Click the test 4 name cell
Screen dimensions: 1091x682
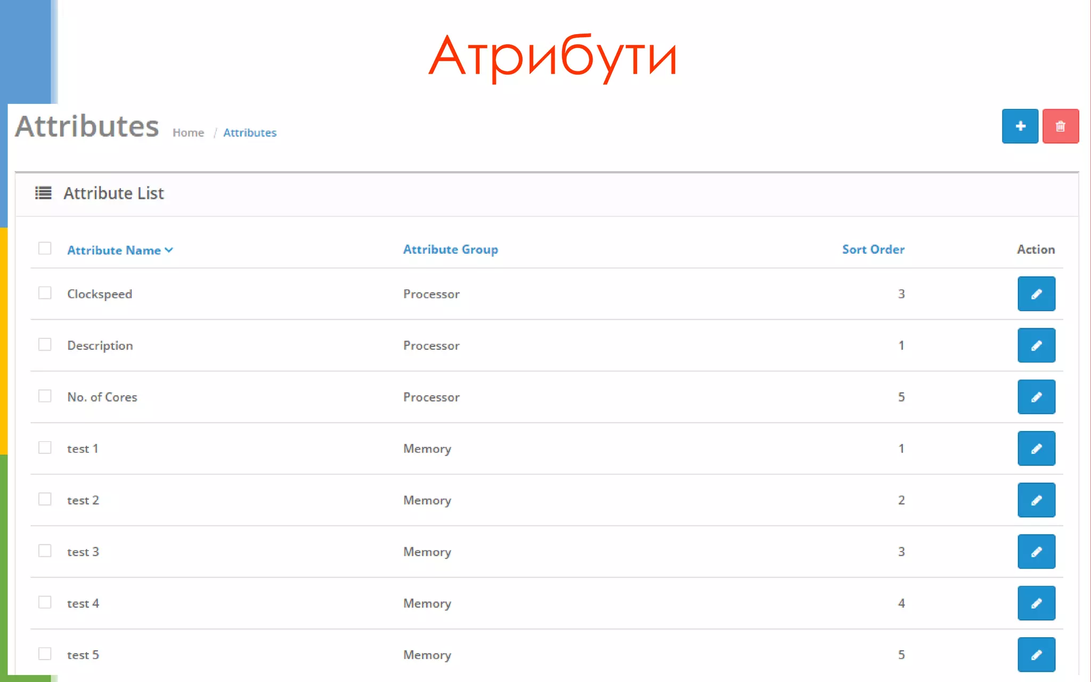(x=83, y=604)
